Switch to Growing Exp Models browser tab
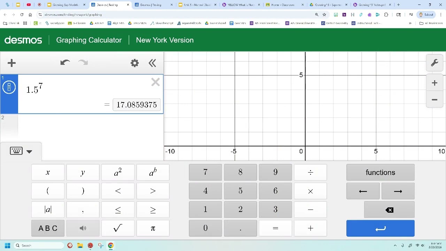446x251 pixels. [66, 5]
